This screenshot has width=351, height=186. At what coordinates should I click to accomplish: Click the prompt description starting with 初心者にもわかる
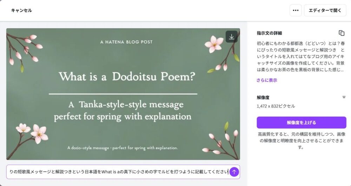click(301, 56)
